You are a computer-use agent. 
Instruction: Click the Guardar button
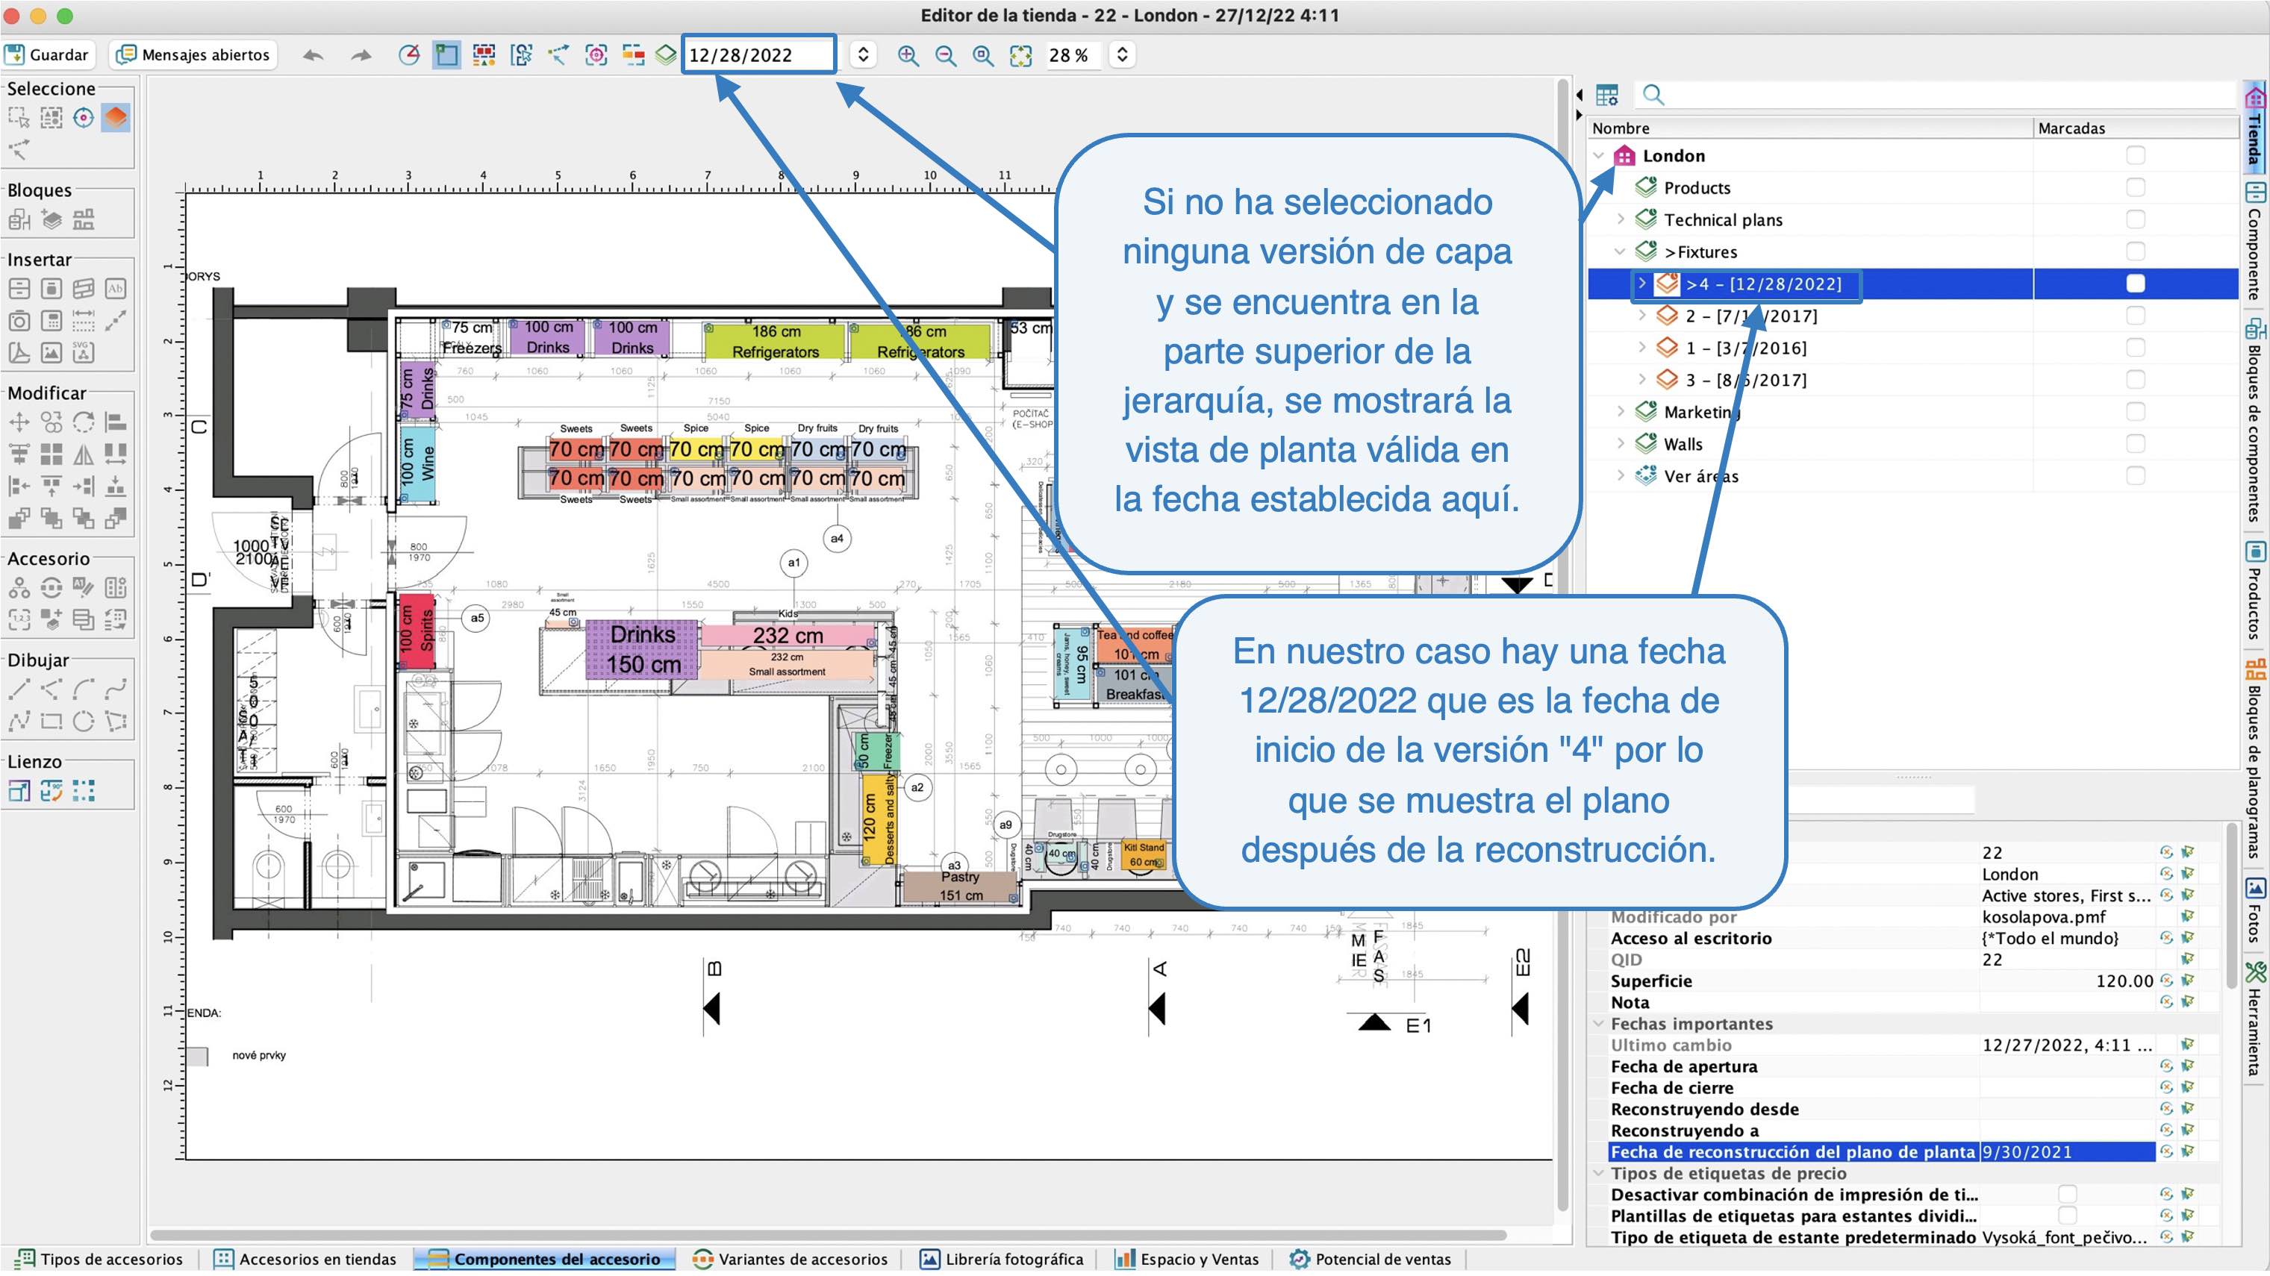(x=48, y=54)
